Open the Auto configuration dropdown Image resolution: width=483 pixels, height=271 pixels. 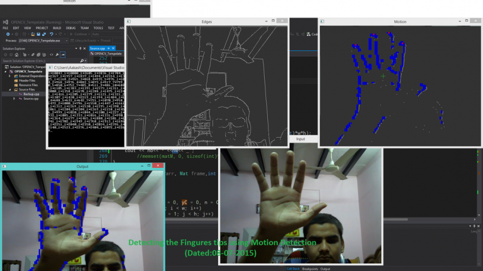click(x=108, y=34)
